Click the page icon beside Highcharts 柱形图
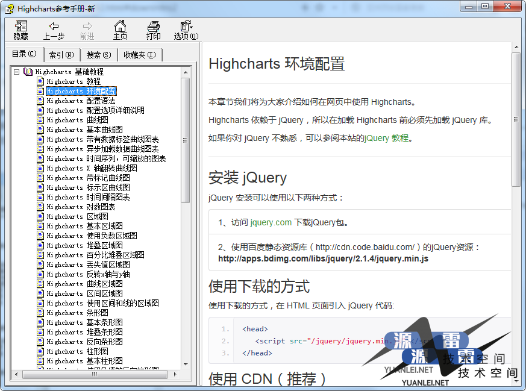The width and height of the screenshot is (526, 391). (x=40, y=351)
